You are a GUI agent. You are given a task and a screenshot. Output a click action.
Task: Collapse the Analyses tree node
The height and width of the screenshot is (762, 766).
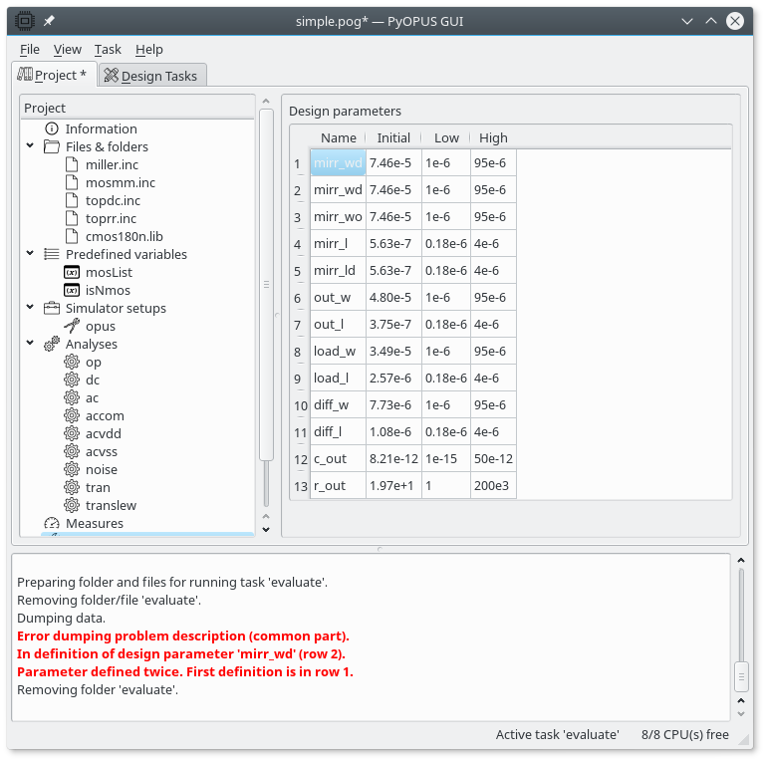coord(30,344)
